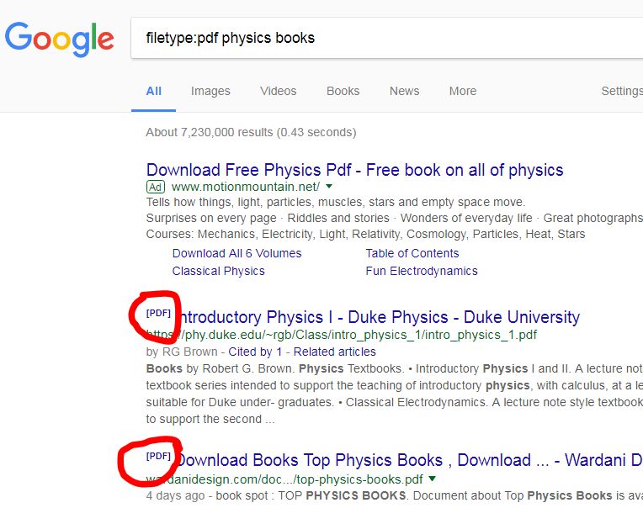643x508 pixels.
Task: Expand the dropdown arrow beside wardanidesign.com URL
Action: 432,479
